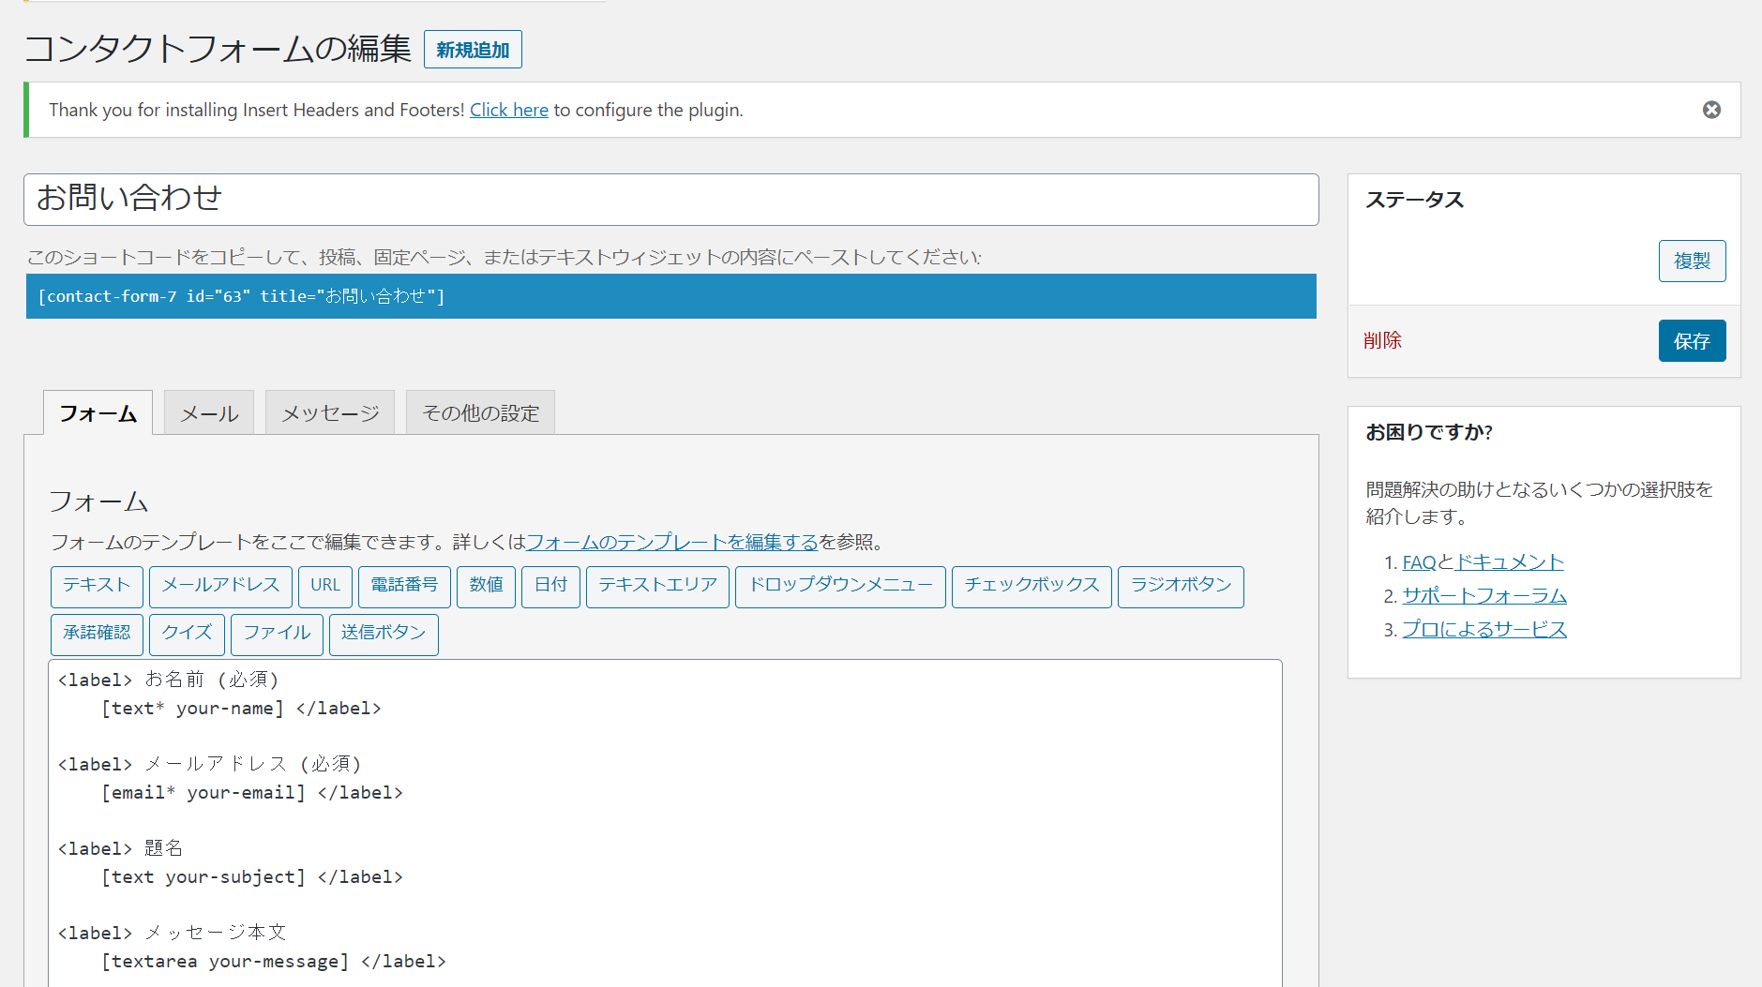The width and height of the screenshot is (1762, 987).
Task: Open the メッセージ tab
Action: click(x=330, y=412)
